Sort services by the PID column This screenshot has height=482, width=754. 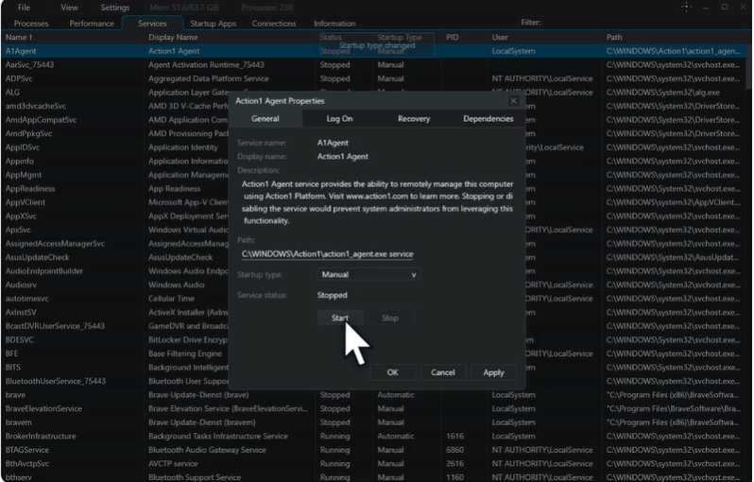tap(464, 37)
